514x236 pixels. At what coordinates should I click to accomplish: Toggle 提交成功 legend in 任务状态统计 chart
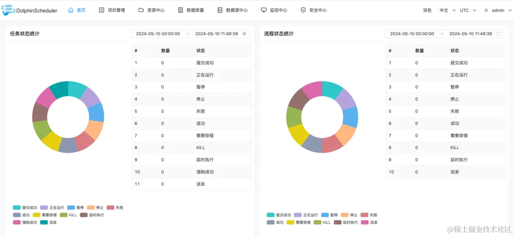pos(25,208)
